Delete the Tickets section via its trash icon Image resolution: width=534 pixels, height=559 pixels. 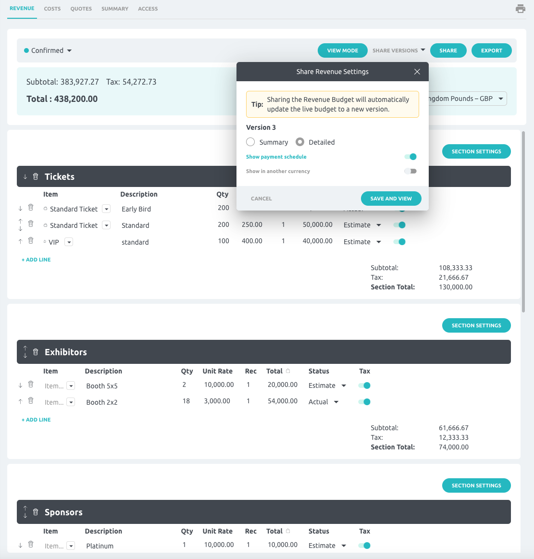point(36,176)
